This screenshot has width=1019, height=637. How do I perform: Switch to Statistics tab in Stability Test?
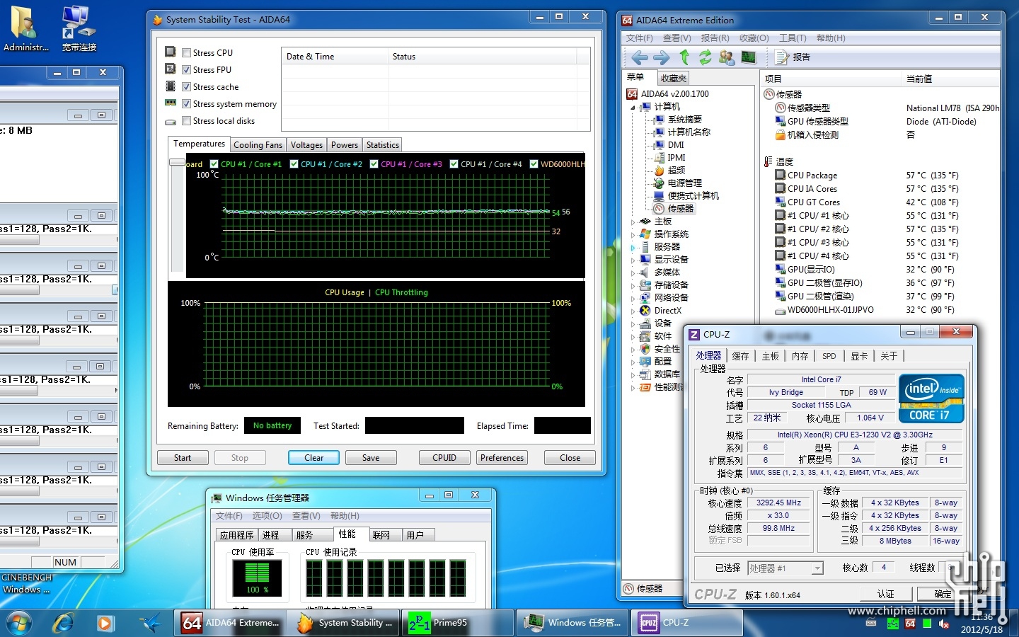tap(382, 145)
